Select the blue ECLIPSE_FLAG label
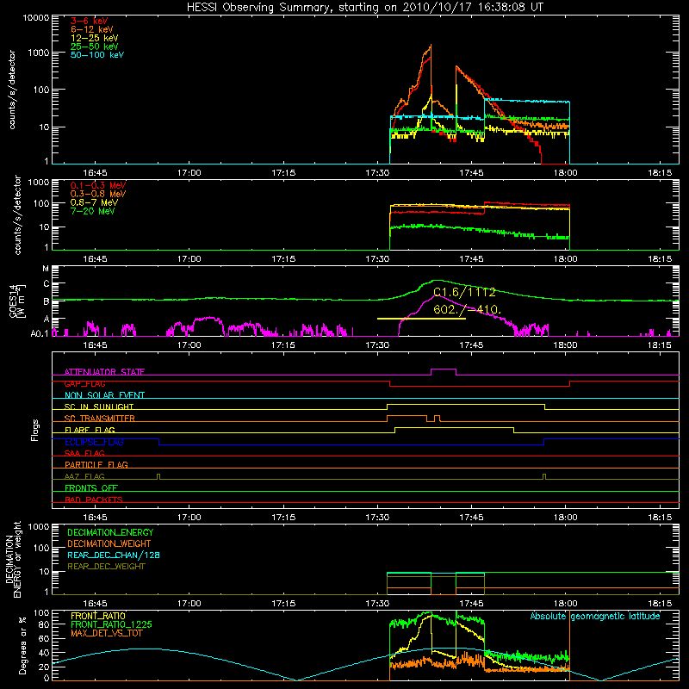Screen dimensions: 689x689 (x=94, y=442)
